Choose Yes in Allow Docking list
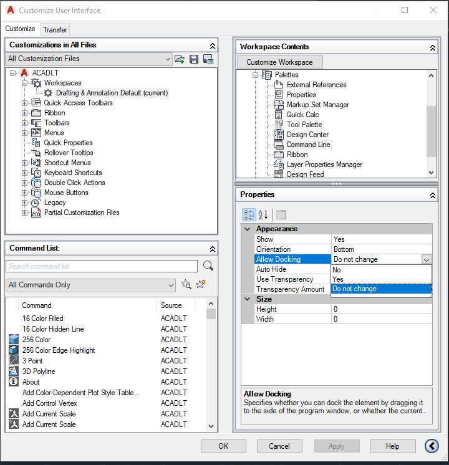The width and height of the screenshot is (449, 465). (x=381, y=279)
